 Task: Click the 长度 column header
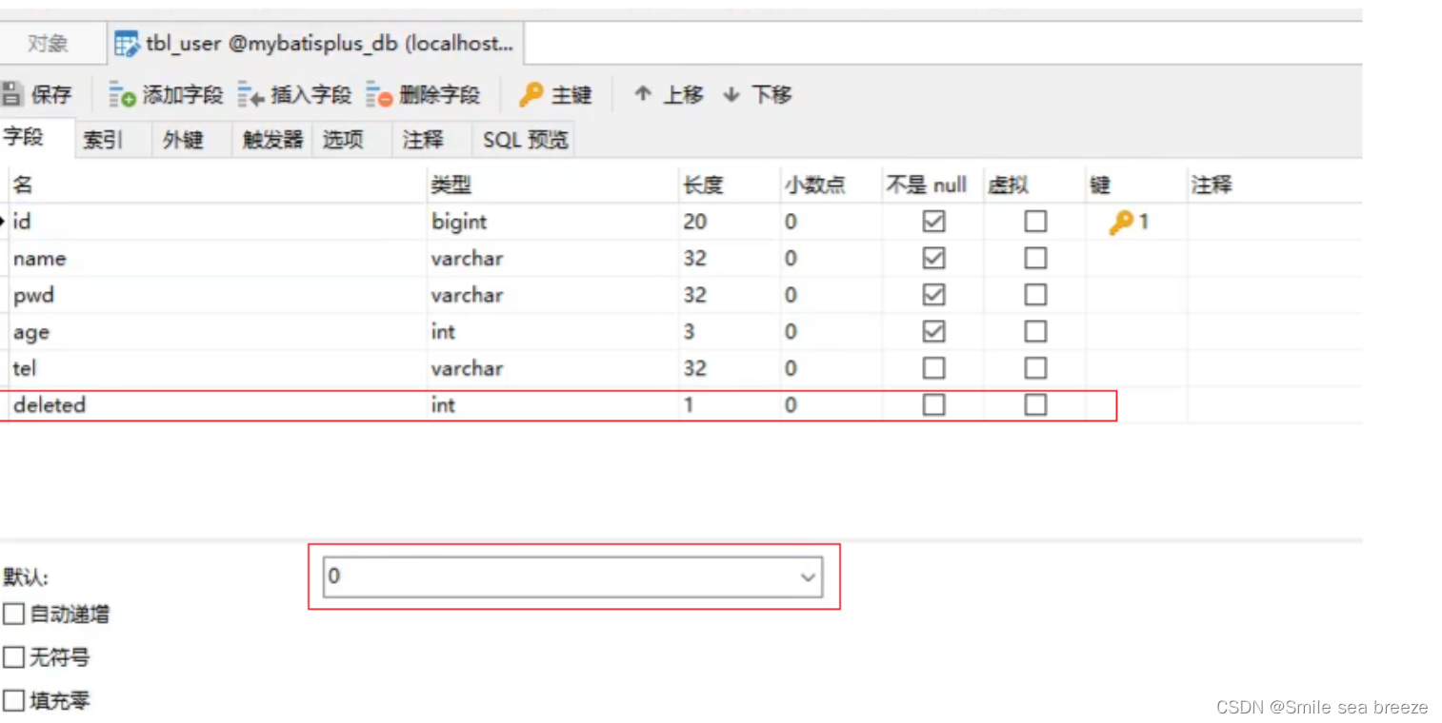[x=729, y=186]
